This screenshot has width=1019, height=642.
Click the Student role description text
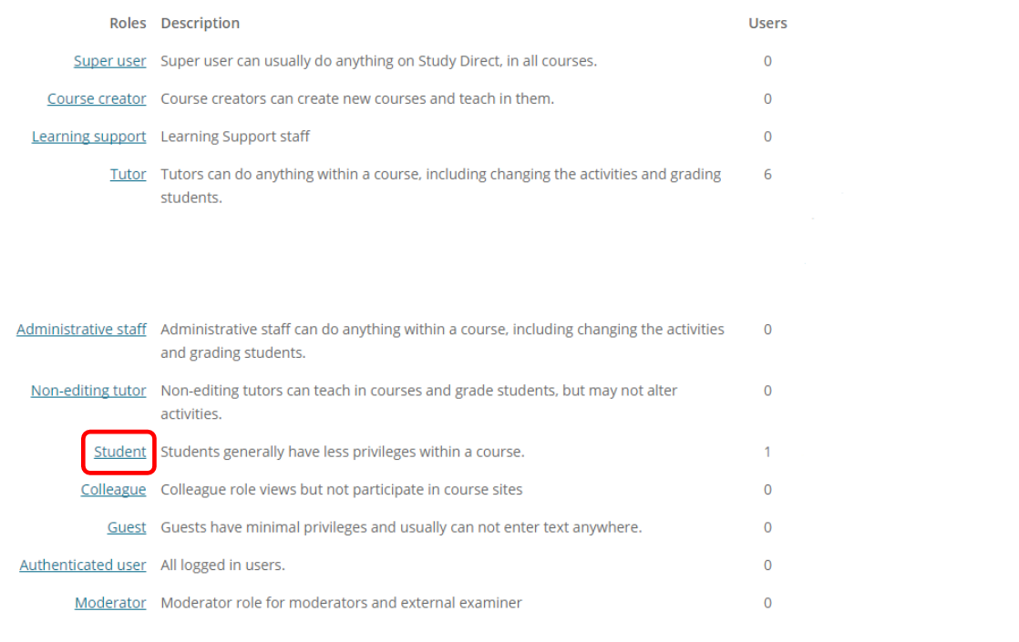(343, 452)
